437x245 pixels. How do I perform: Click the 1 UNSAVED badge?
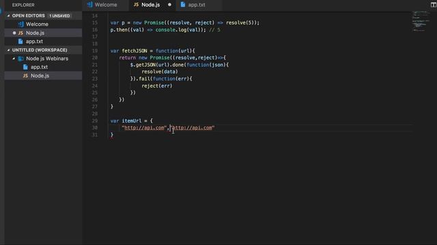click(59, 16)
